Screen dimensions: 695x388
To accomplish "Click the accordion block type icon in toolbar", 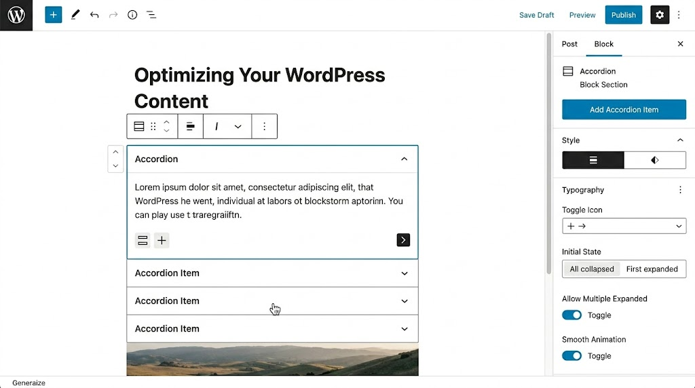I will click(138, 127).
